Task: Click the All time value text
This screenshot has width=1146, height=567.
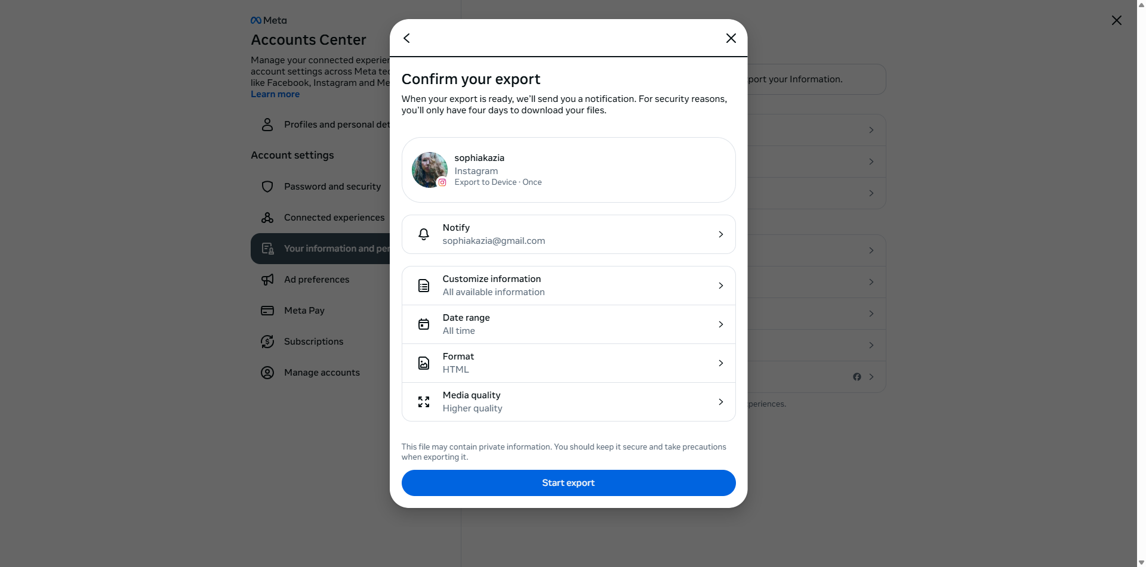Action: 458,331
